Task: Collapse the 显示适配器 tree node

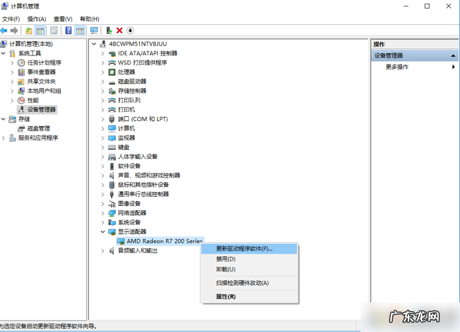Action: pos(103,232)
